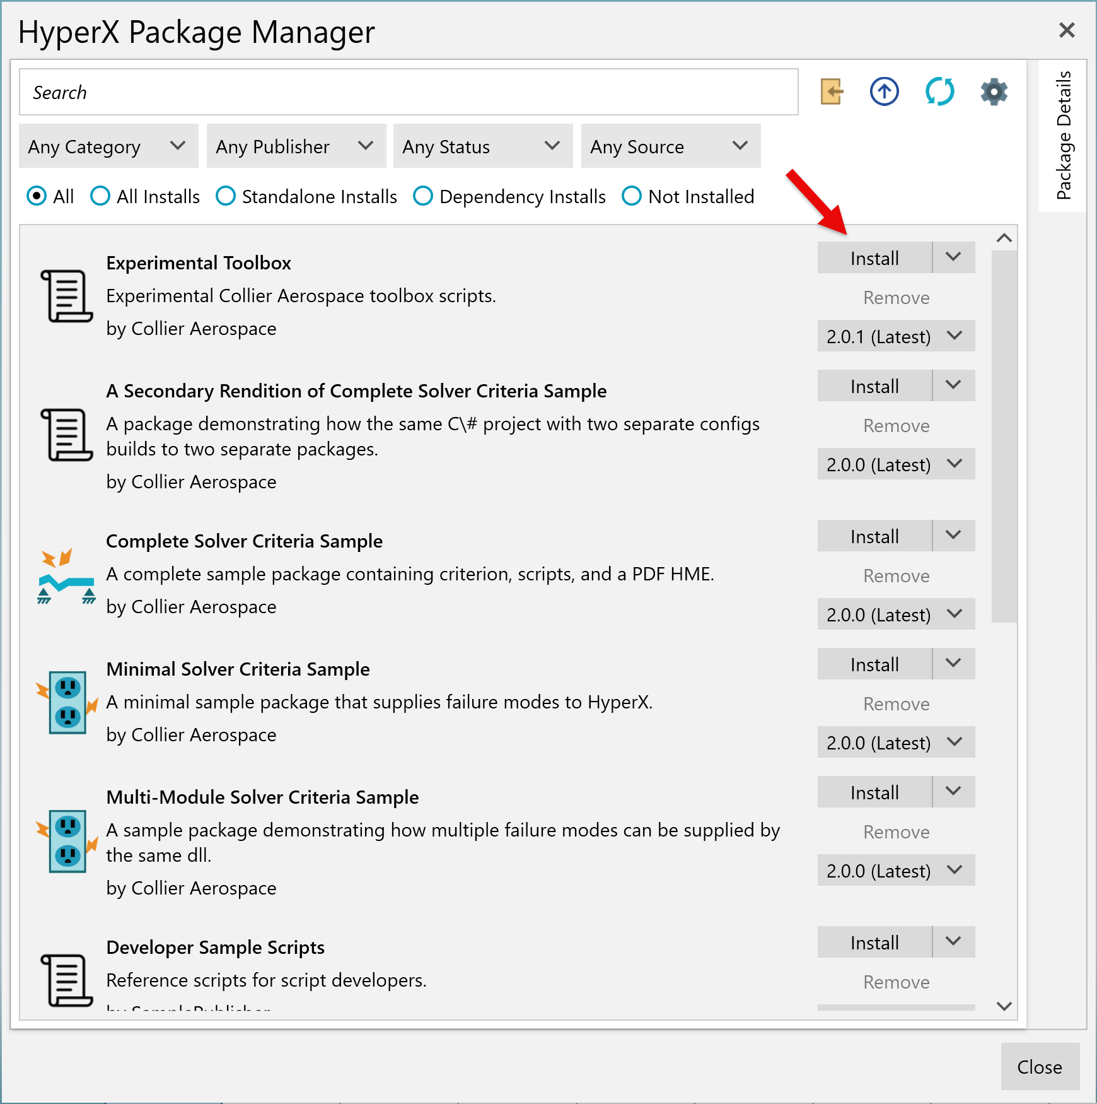Viewport: 1097px width, 1104px height.
Task: Select the Multi-Module Solver Criteria Sample title
Action: (x=262, y=797)
